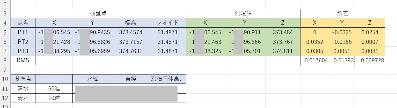Click the 10進 cell
The image size is (397, 108).
coord(54,98)
